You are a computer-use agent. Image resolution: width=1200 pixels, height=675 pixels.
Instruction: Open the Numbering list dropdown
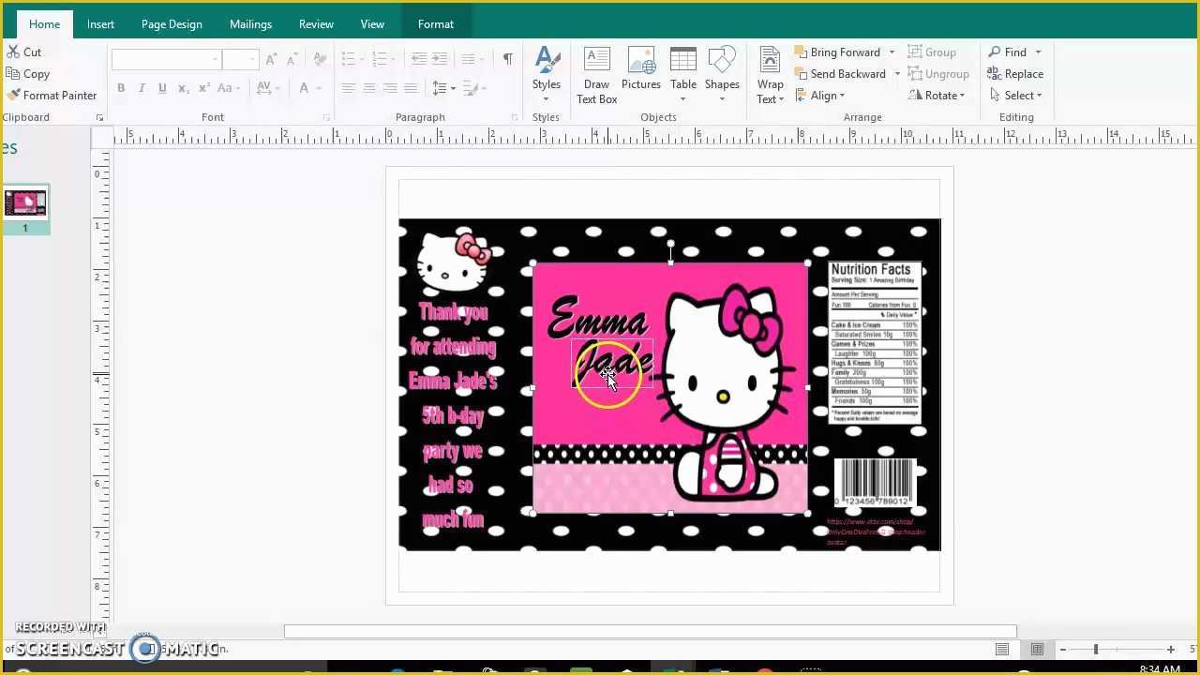(383, 59)
